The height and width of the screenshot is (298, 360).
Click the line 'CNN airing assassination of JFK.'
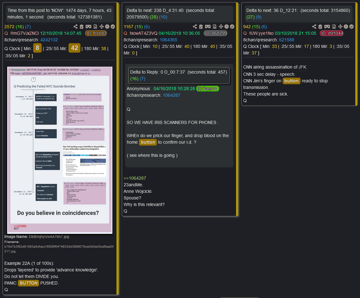click(x=275, y=67)
